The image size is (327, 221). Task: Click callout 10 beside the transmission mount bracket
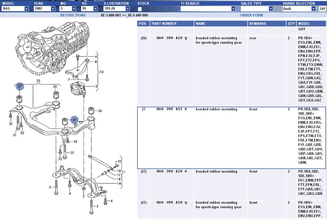[102, 72]
